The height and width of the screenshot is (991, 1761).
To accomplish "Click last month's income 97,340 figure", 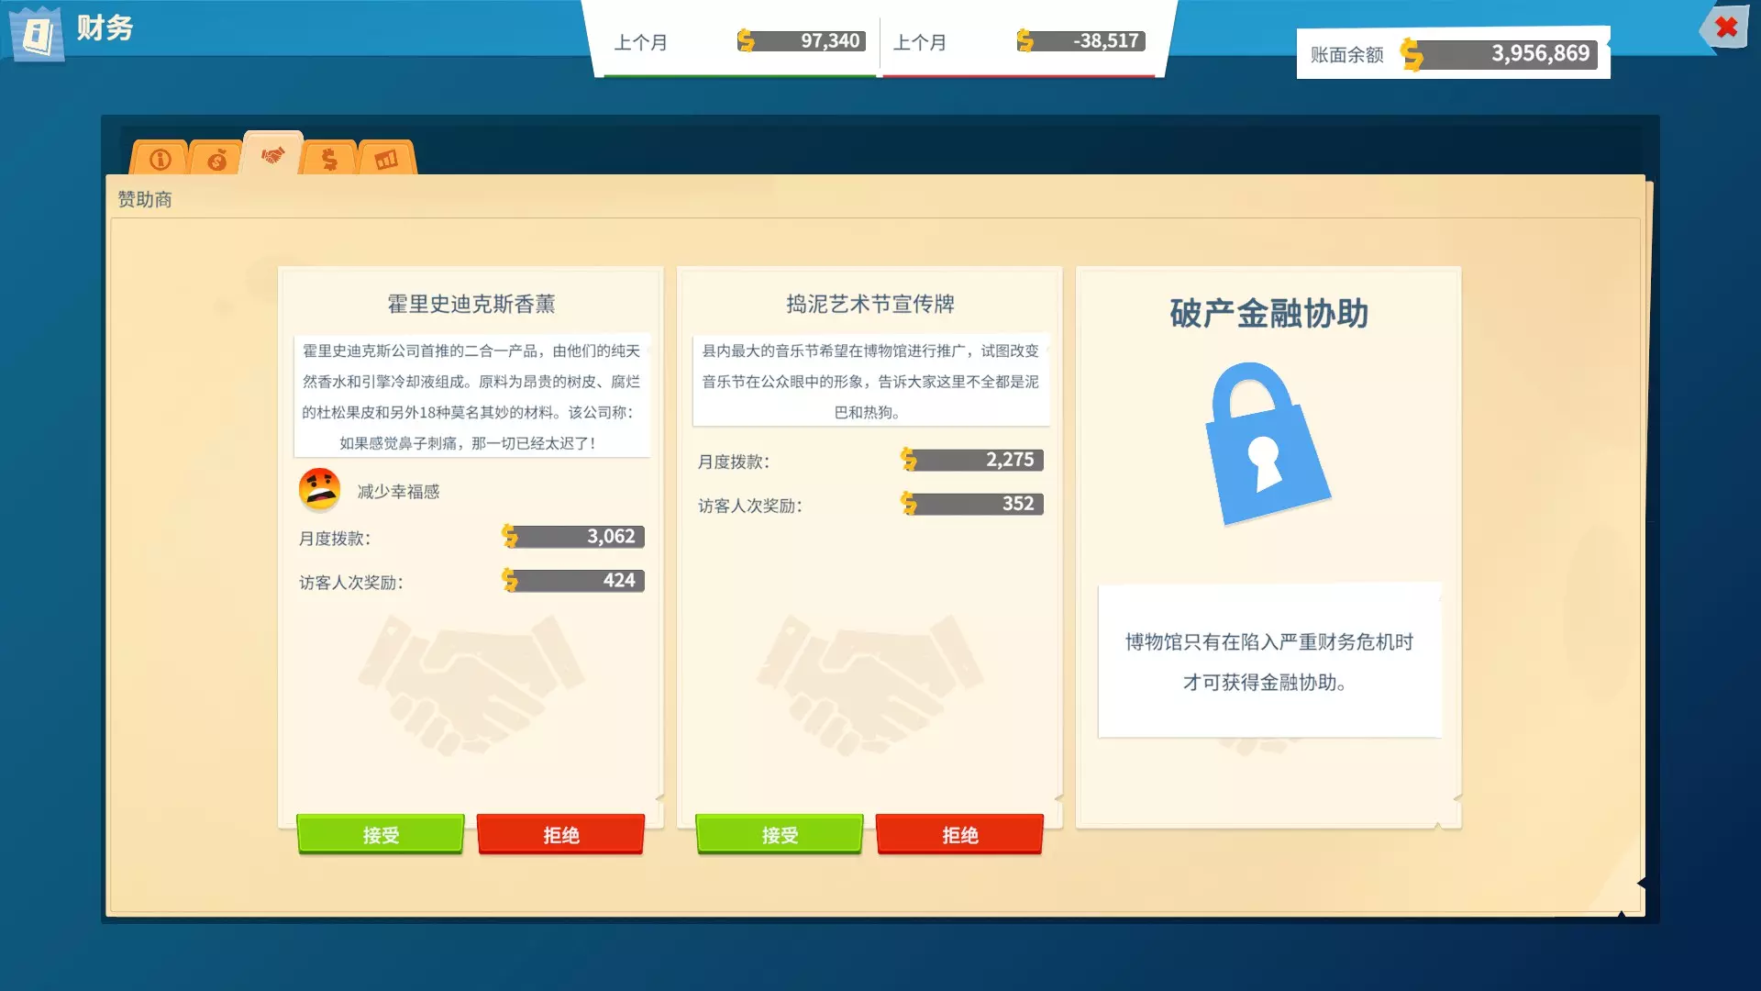I will 829,41.
